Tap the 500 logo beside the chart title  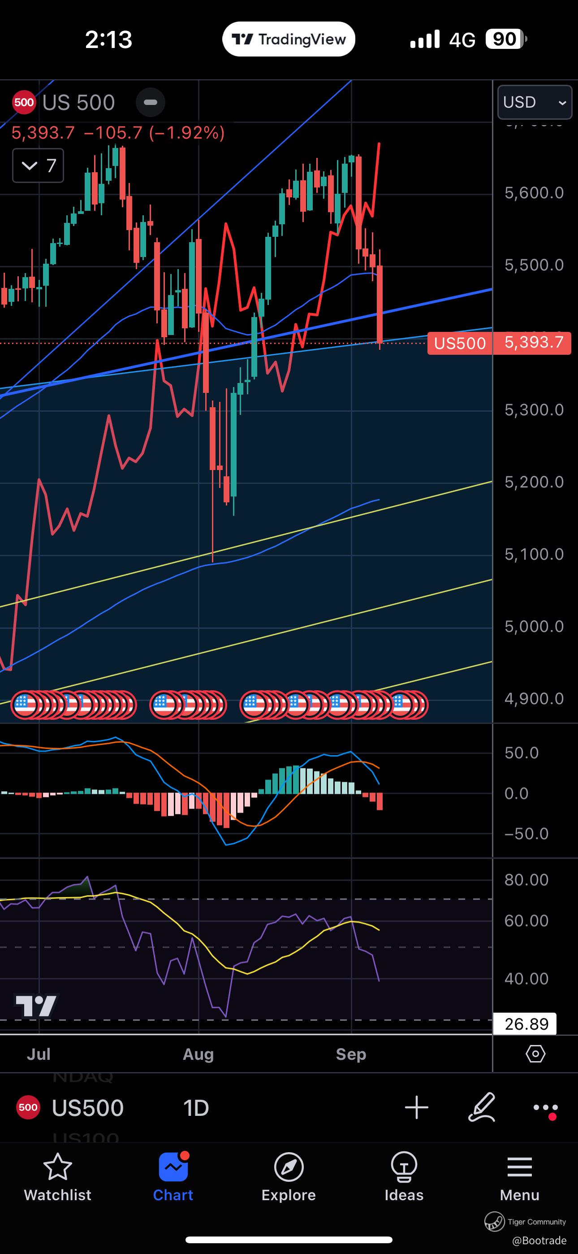point(24,102)
